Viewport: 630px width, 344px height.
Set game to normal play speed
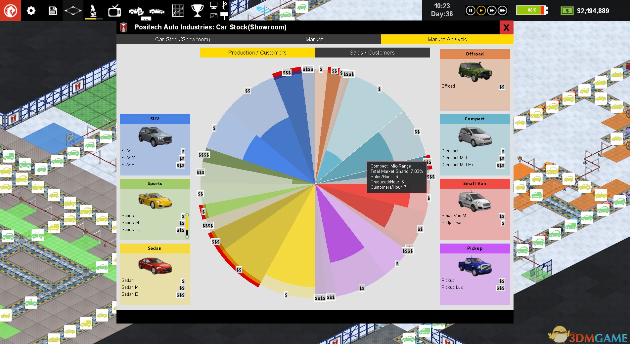(x=481, y=11)
